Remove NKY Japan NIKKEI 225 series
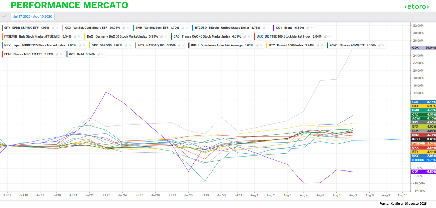Image resolution: width=436 pixels, height=208 pixels. [84, 45]
